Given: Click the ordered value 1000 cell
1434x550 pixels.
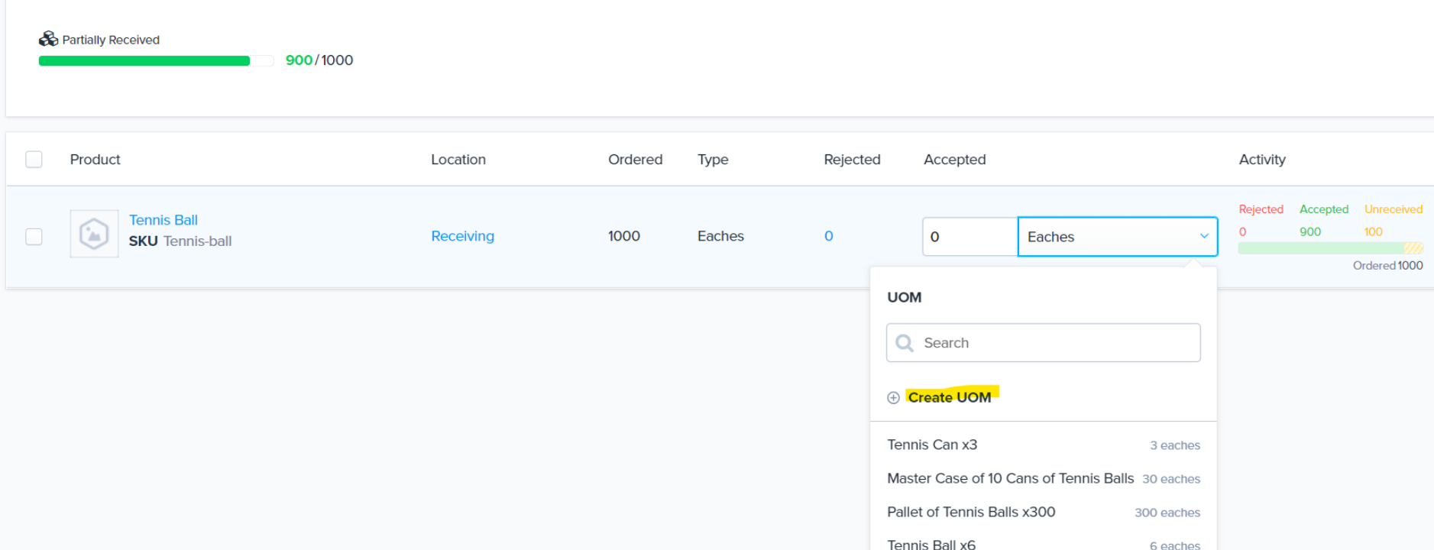Looking at the screenshot, I should (x=624, y=237).
